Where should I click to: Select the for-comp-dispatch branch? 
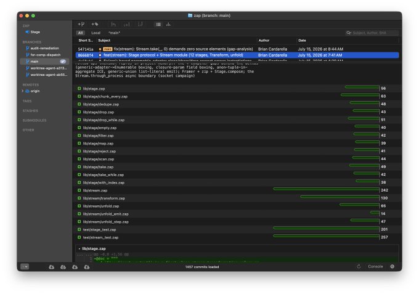pos(45,55)
